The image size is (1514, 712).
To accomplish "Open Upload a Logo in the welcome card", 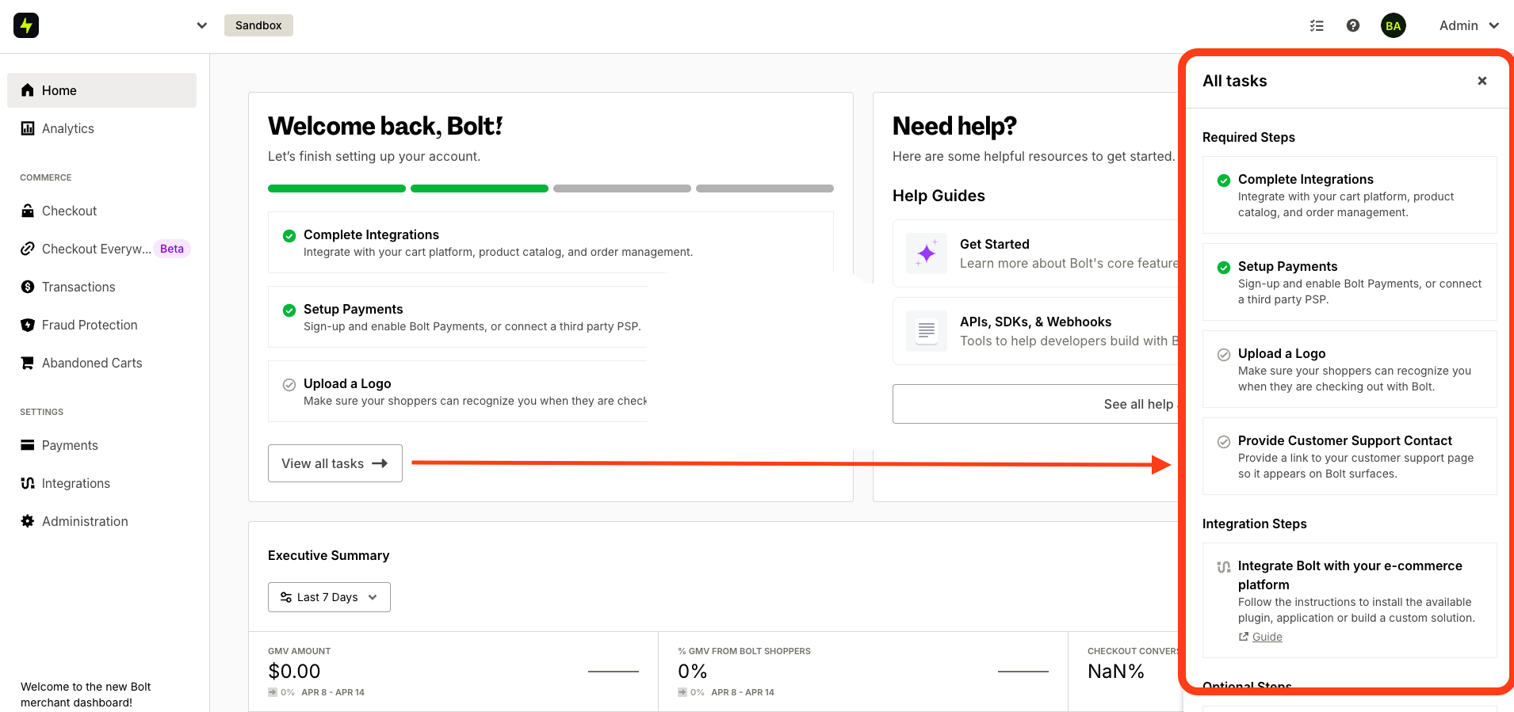I will click(x=457, y=391).
